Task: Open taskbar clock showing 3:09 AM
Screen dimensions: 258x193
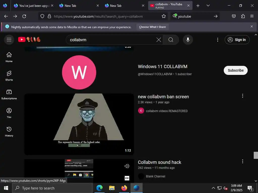Action: (236, 188)
